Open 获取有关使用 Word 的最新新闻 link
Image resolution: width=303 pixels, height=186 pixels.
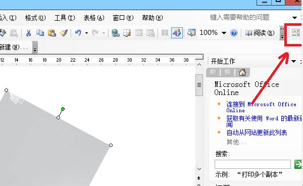(x=264, y=121)
